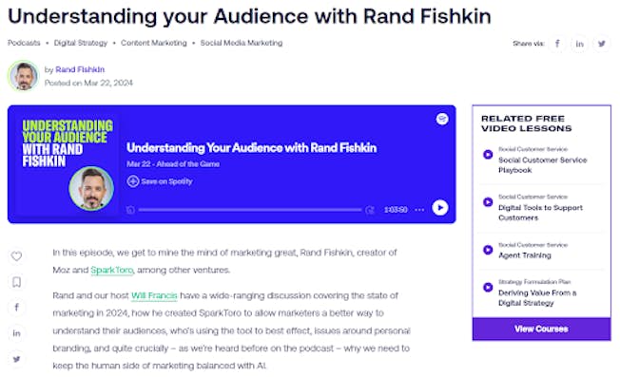Open the SparkToro link in the article
The height and width of the screenshot is (377, 620).
coord(112,270)
